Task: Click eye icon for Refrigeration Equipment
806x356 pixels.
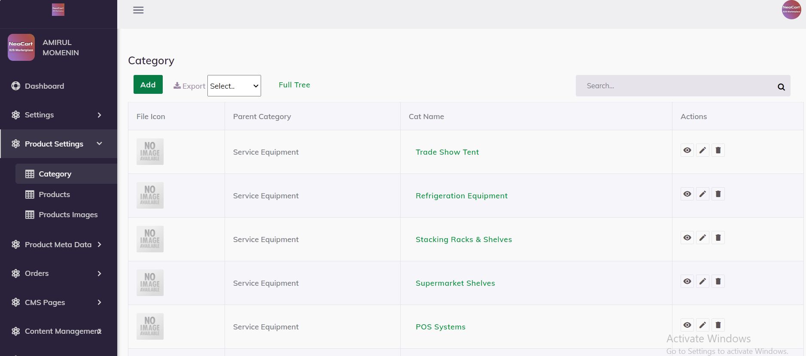Action: click(687, 194)
